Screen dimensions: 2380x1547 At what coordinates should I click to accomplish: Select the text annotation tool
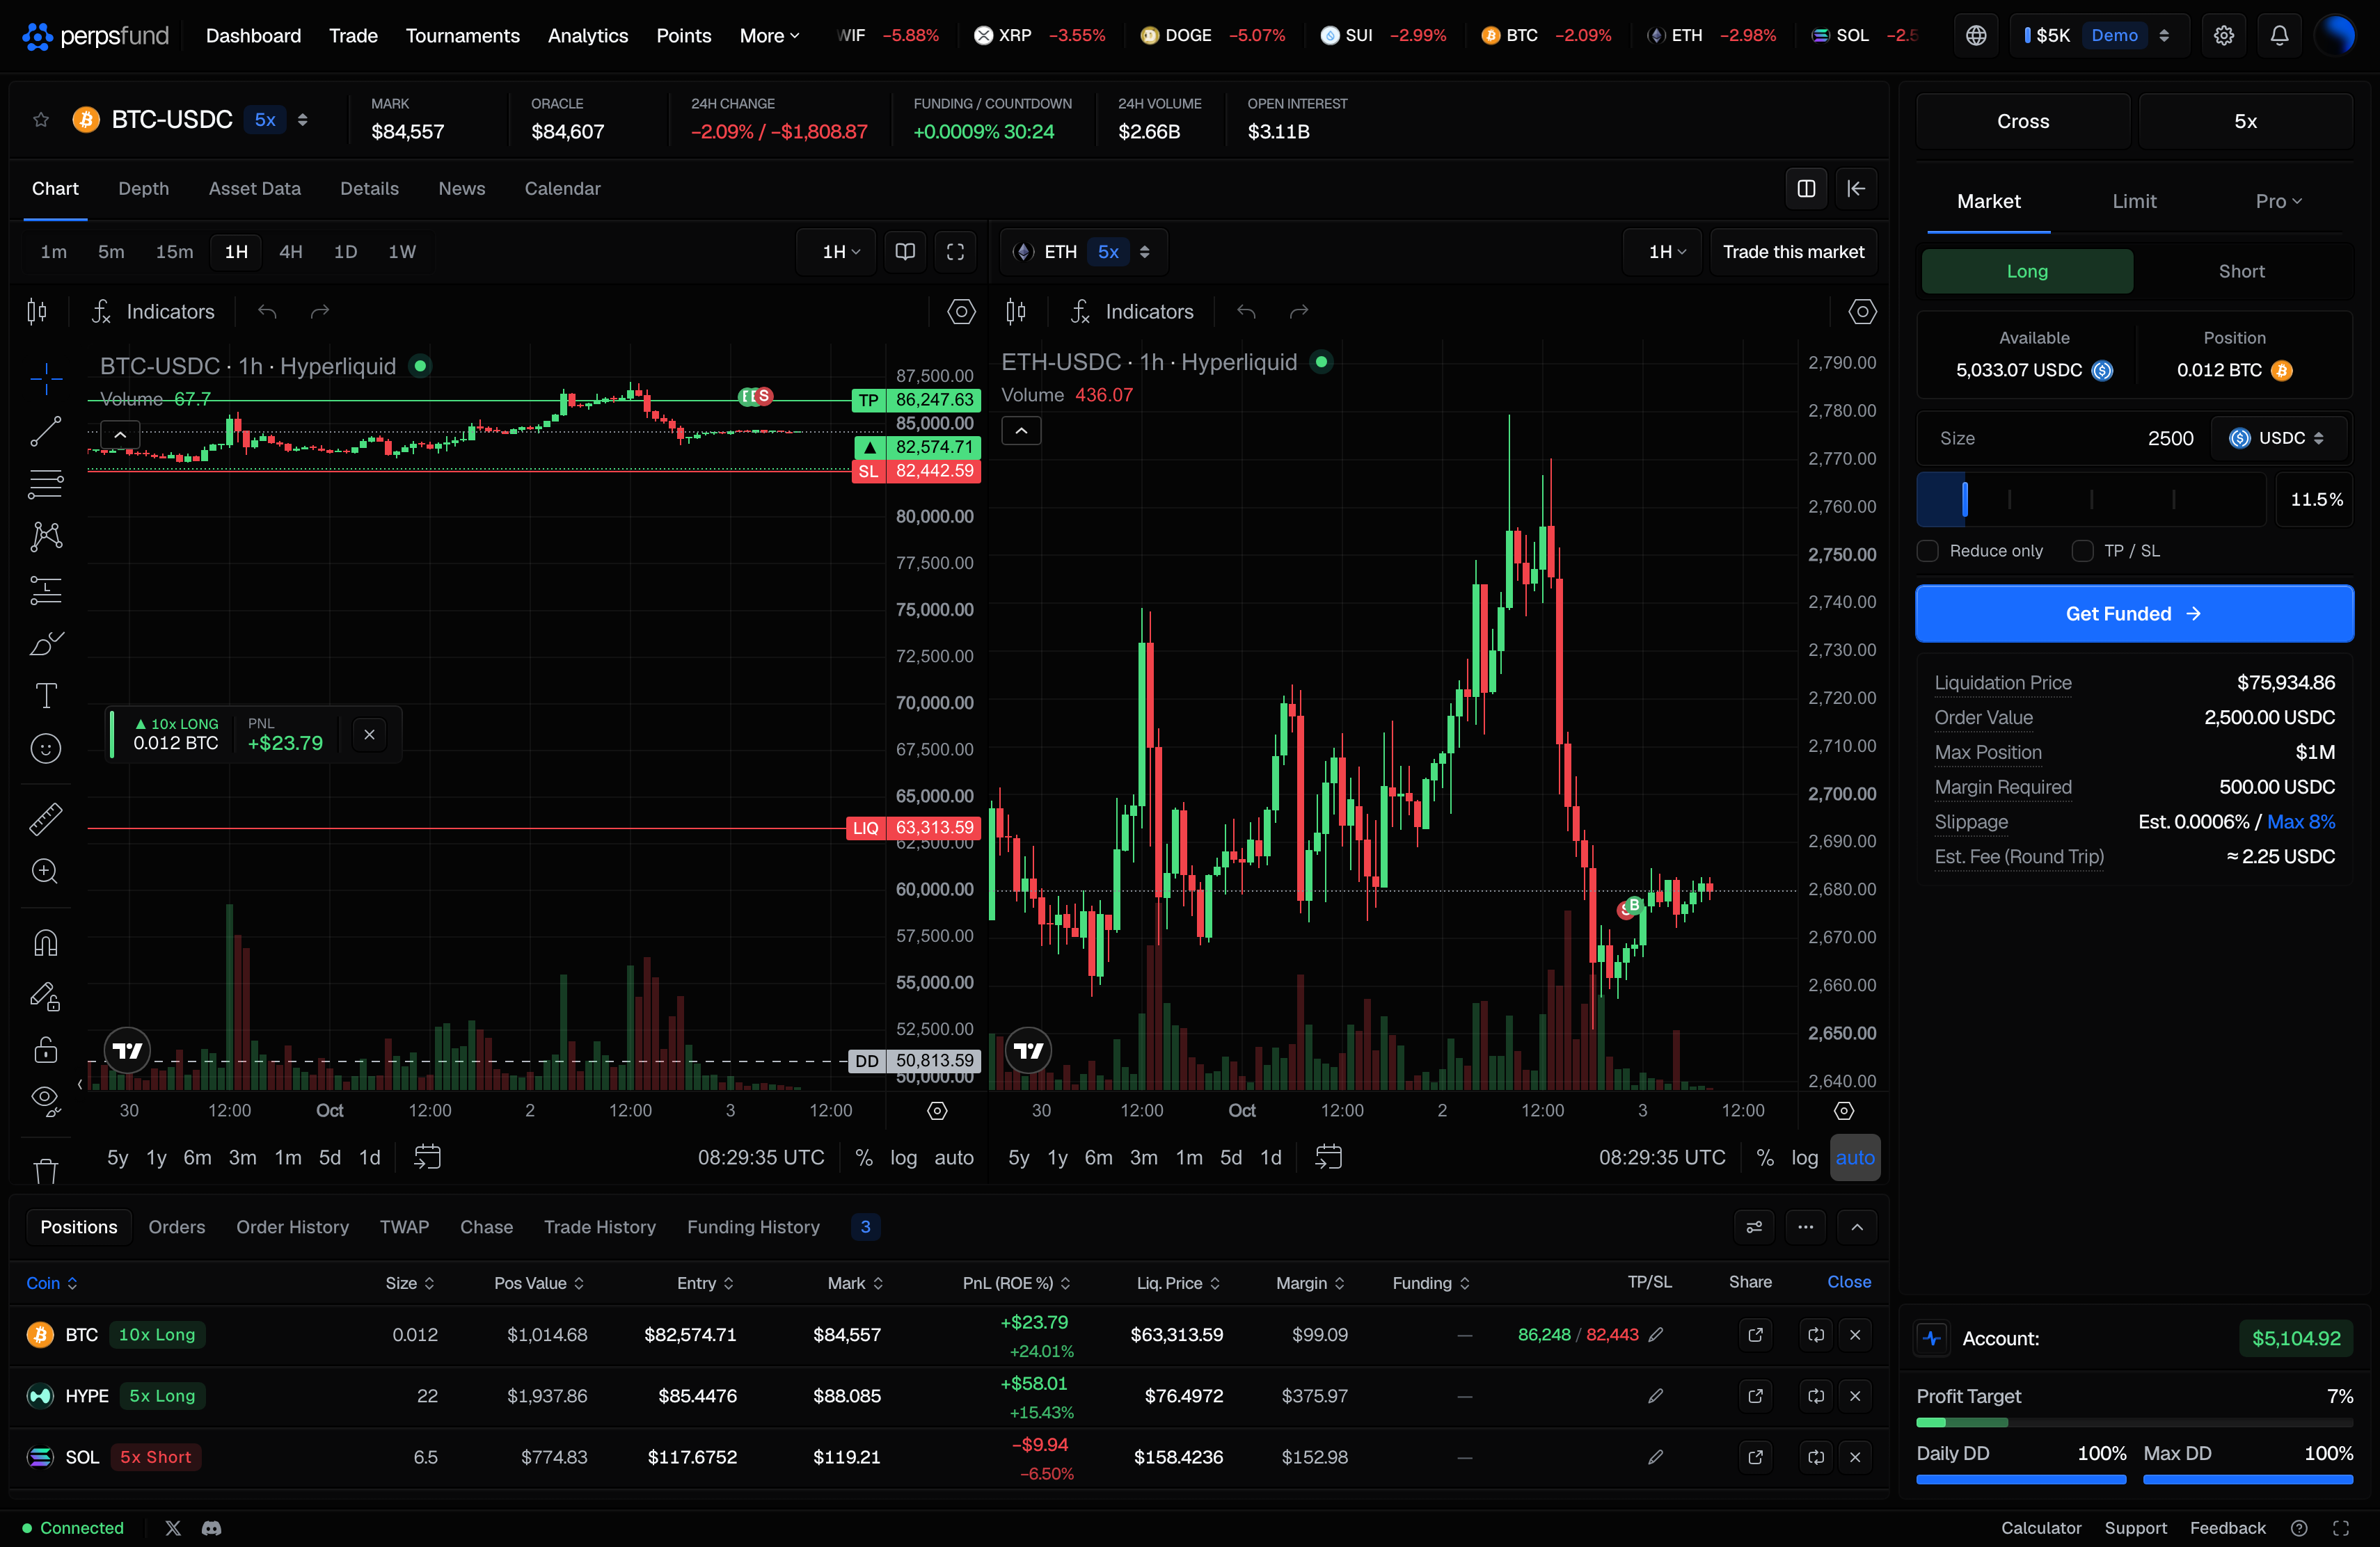click(46, 696)
